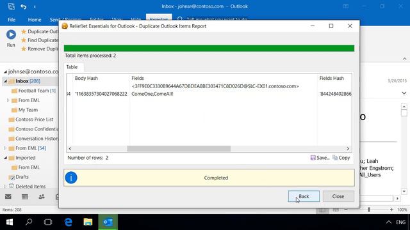The image size is (410, 230).
Task: Click the zoom in plus icon in the status bar
Action: 391,210
